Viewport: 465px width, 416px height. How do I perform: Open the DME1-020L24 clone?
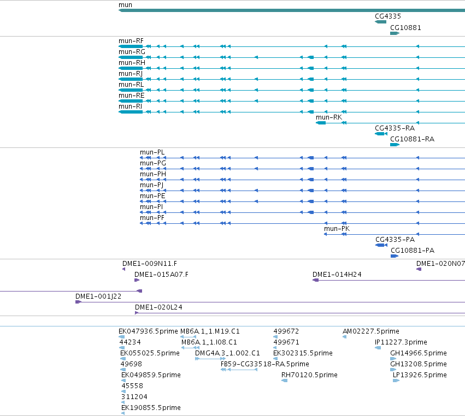(x=300, y=313)
